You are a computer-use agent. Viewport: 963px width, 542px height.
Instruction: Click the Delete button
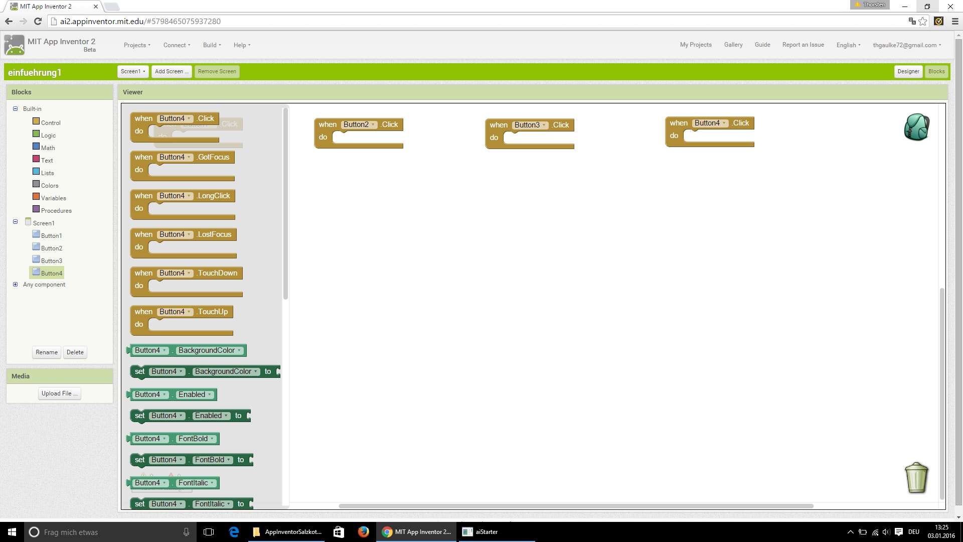(75, 352)
